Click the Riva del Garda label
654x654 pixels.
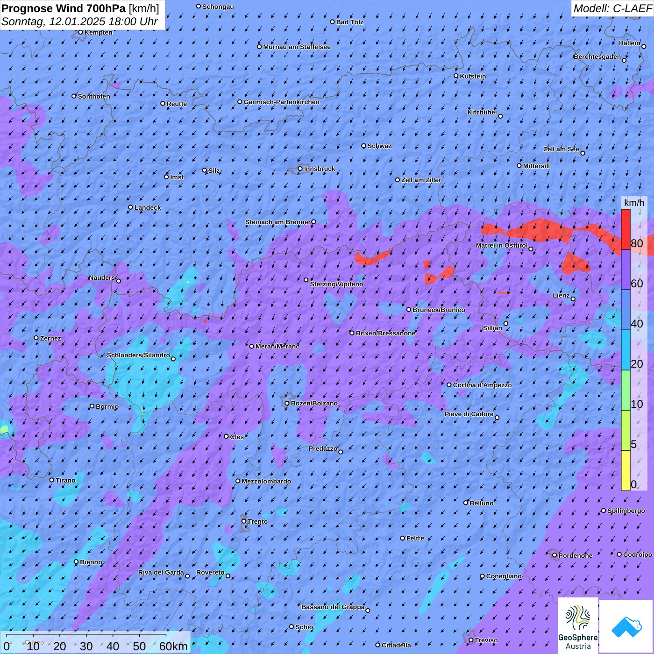161,572
